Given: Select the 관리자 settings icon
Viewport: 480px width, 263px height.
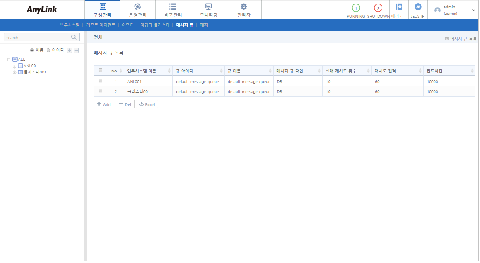Looking at the screenshot, I should [x=244, y=7].
